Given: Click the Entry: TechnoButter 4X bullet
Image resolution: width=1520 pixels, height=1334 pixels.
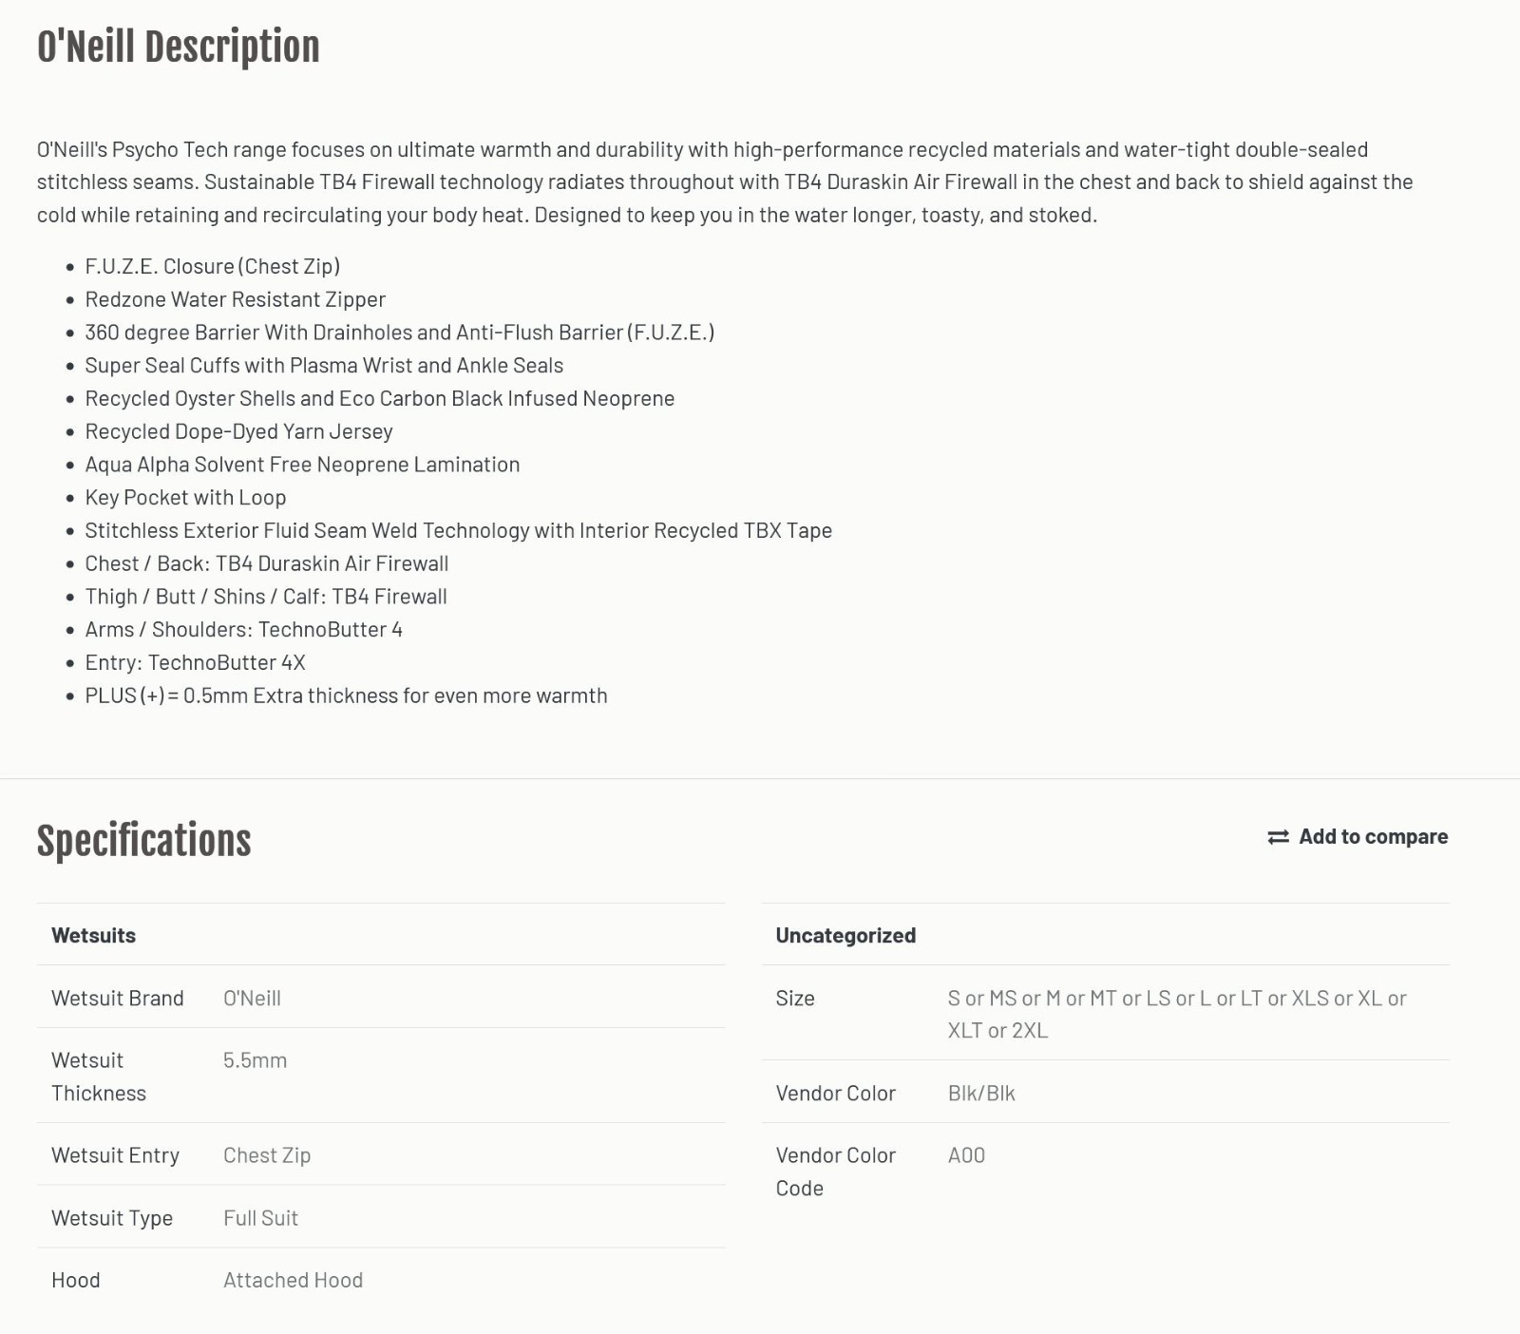Looking at the screenshot, I should pyautogui.click(x=195, y=662).
